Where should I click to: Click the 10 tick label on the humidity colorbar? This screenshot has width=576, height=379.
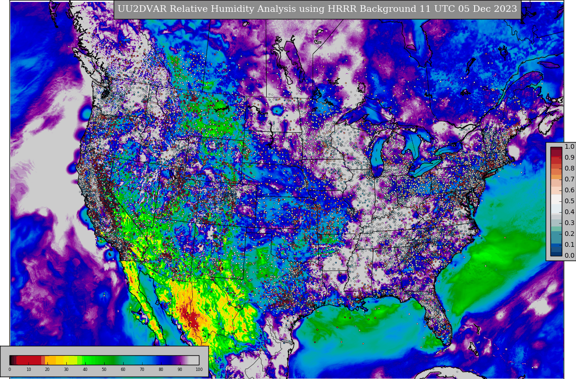click(28, 370)
